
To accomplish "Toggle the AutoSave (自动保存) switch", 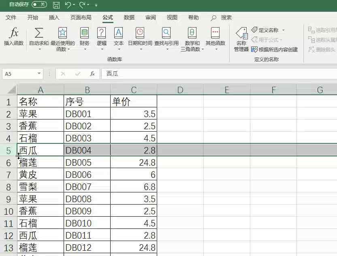I will [39, 5].
